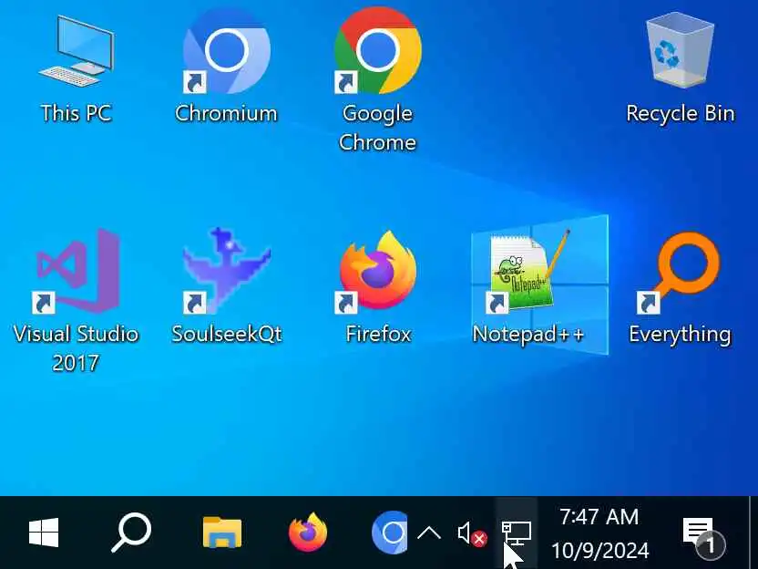This screenshot has width=758, height=569.
Task: Select the Recycle Bin icon
Action: point(681,67)
